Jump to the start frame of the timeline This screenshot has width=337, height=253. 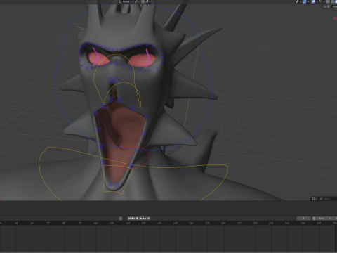pos(129,219)
